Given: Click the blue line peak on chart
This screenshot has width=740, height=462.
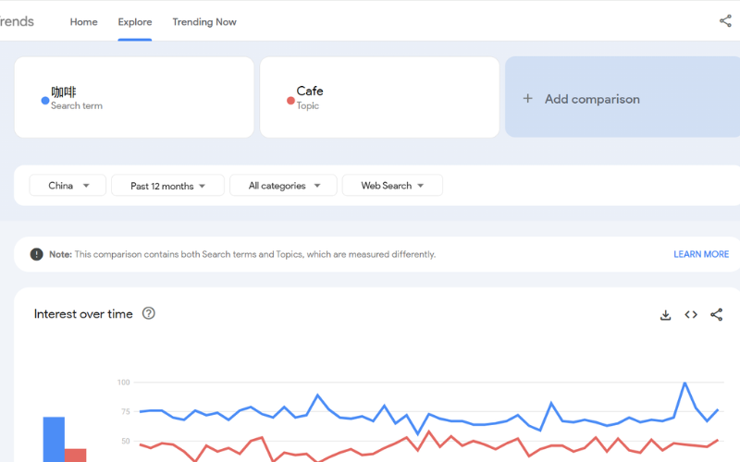Looking at the screenshot, I should [684, 383].
